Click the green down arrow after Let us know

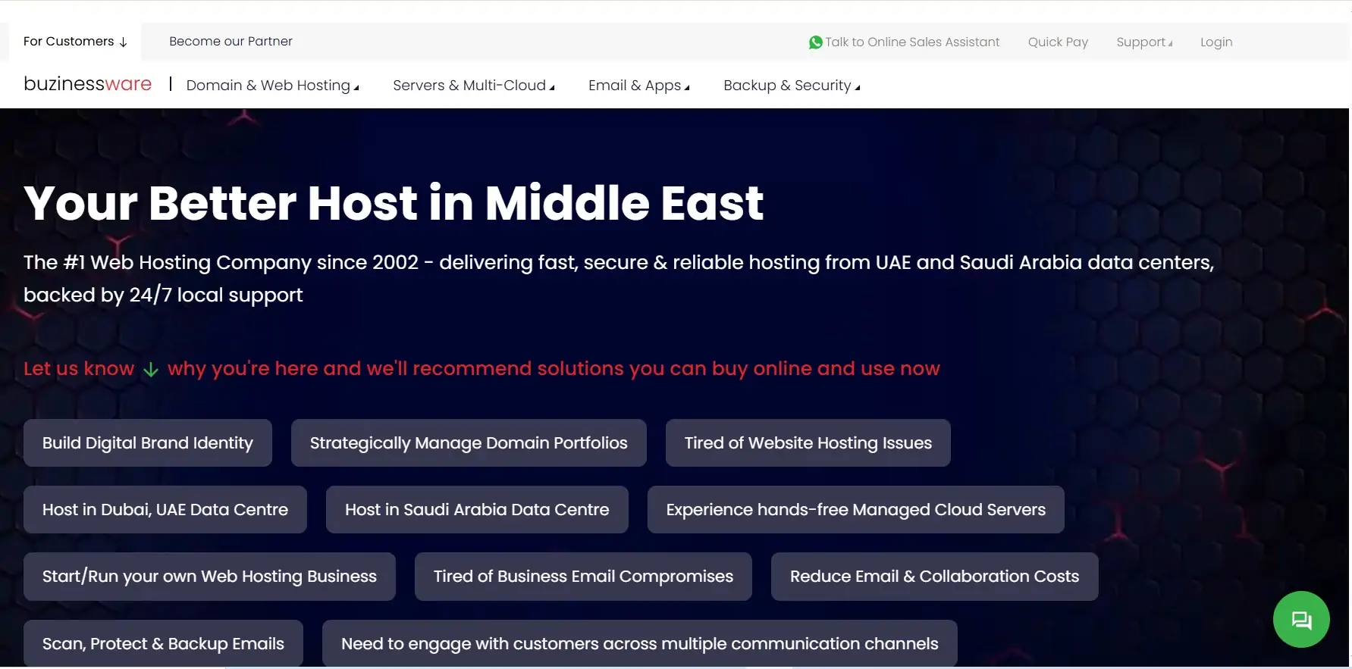click(151, 369)
